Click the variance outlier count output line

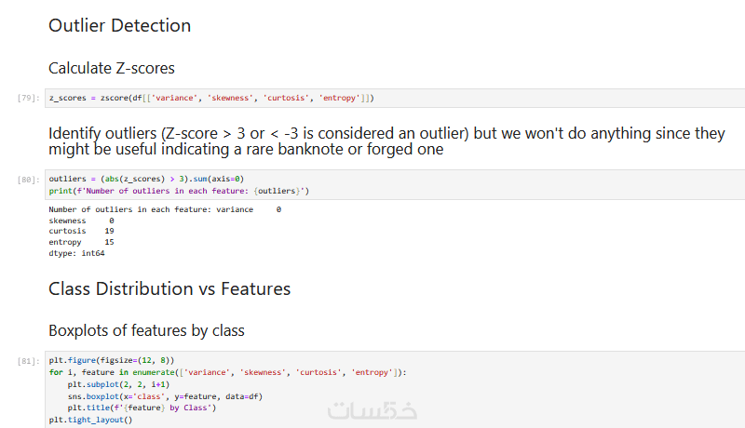[x=164, y=209]
